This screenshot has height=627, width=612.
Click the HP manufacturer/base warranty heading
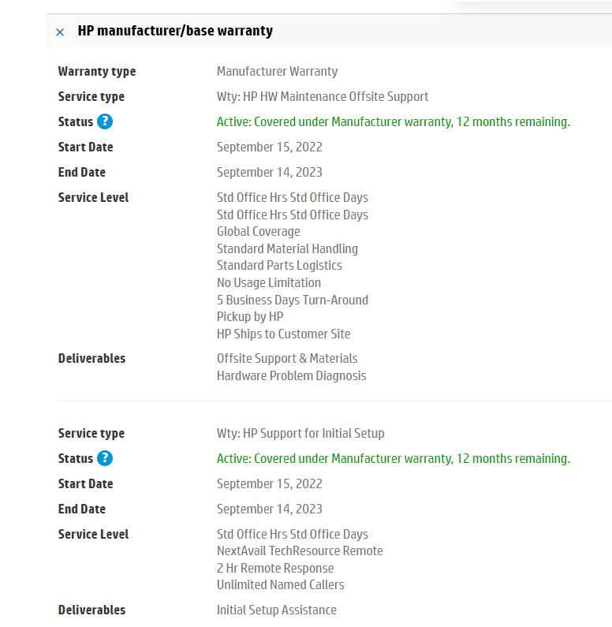pos(175,32)
